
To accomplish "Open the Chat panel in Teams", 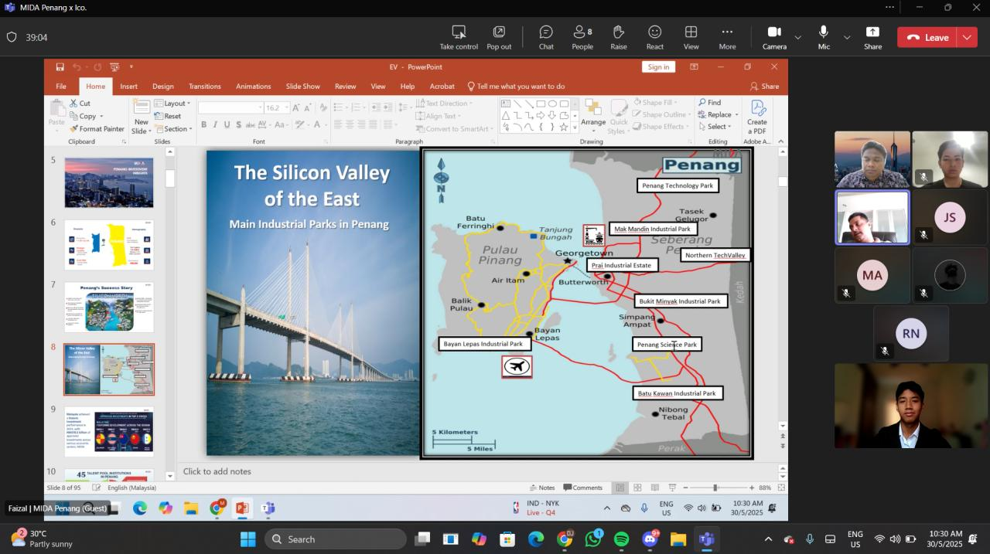I will coord(546,36).
